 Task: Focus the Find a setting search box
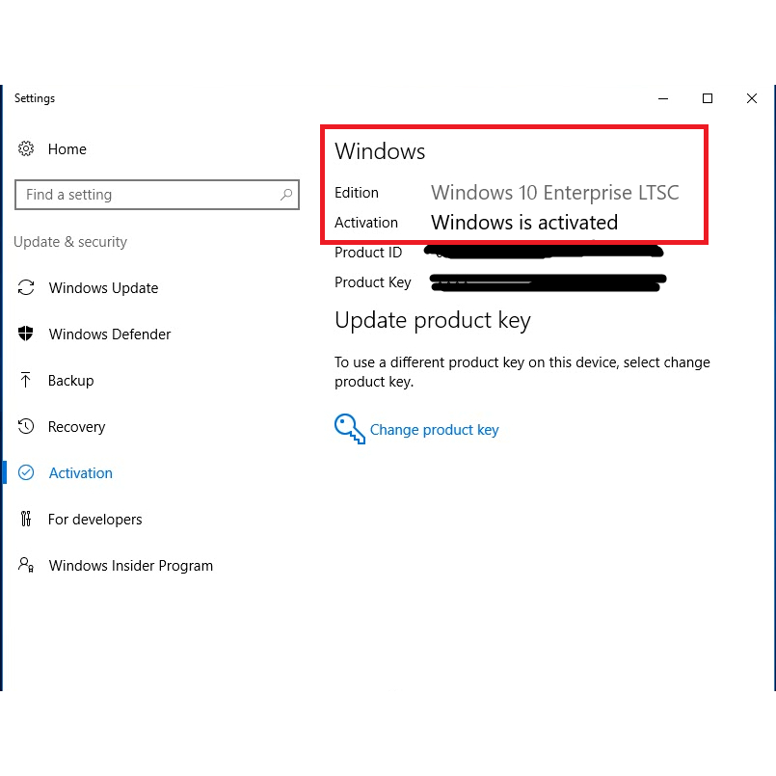point(157,195)
